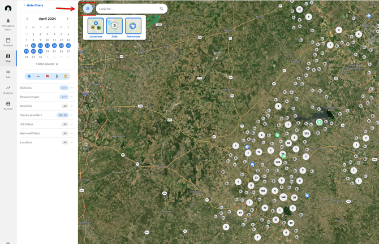Screen dimensions: 379x244
Task: Click Hide filters link
Action: coord(33,5)
